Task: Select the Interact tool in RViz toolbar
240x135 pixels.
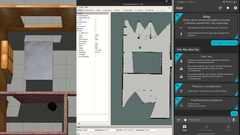Action: [x=79, y=10]
